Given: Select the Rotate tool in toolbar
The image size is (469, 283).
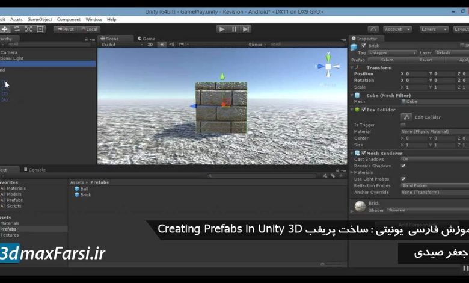Looking at the screenshot, I should coord(17,29).
